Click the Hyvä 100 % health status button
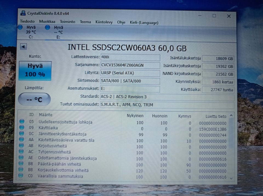The height and width of the screenshot is (196, 263). tap(35, 71)
